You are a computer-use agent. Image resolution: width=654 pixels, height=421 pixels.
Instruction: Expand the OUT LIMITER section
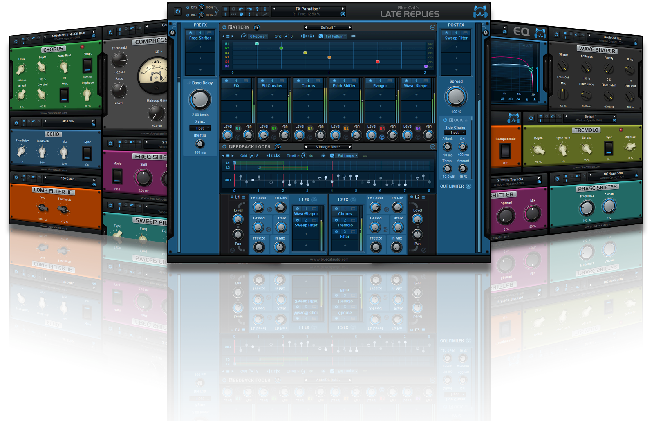(x=468, y=186)
